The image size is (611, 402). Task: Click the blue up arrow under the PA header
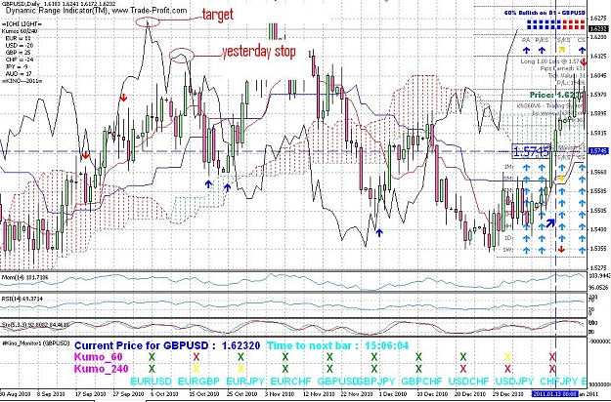click(x=526, y=50)
